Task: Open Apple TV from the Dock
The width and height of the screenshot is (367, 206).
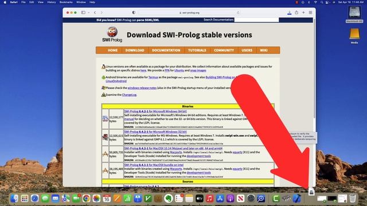Action: 199,199
